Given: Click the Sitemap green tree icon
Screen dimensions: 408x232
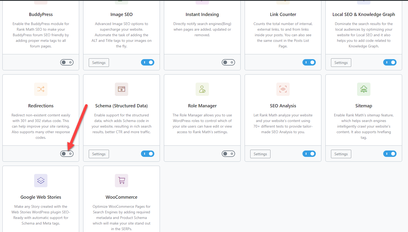Looking at the screenshot, I should tap(364, 89).
